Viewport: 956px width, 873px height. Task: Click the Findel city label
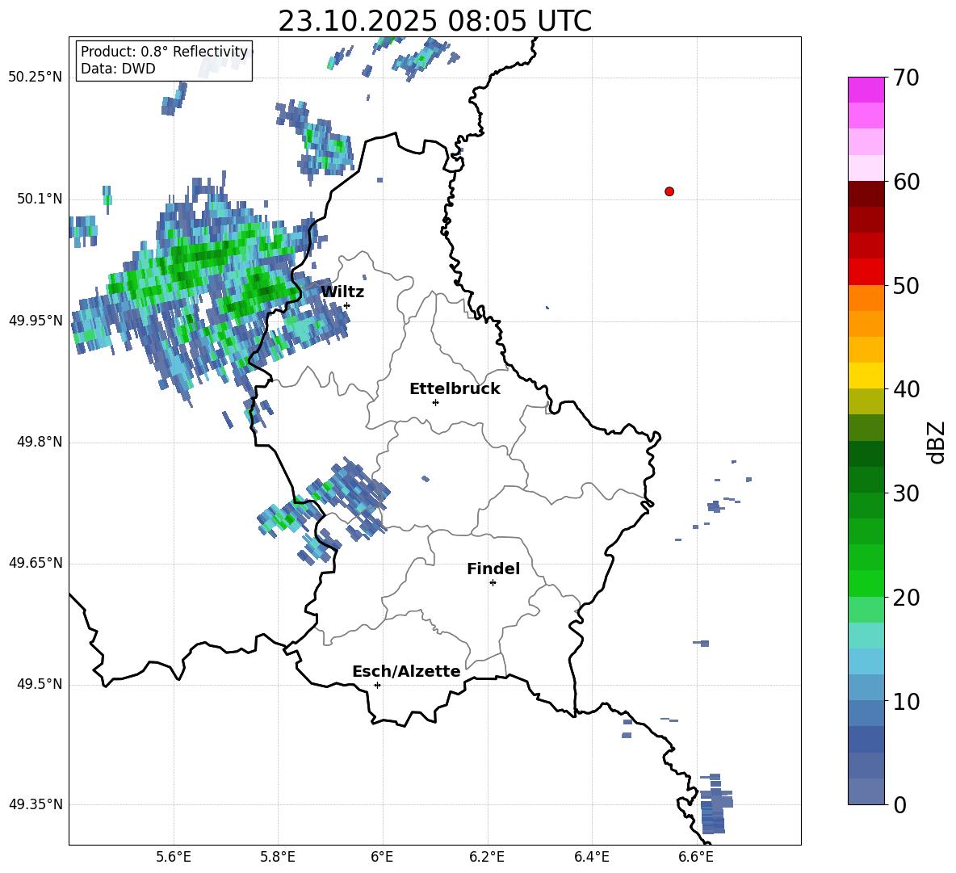point(493,569)
